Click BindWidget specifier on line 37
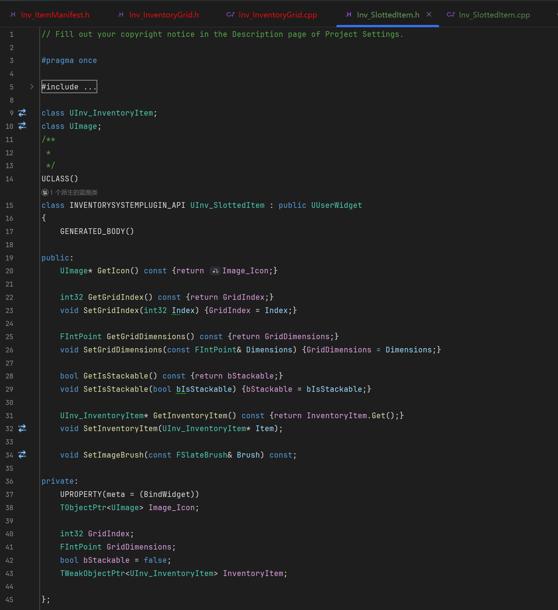 tap(167, 494)
